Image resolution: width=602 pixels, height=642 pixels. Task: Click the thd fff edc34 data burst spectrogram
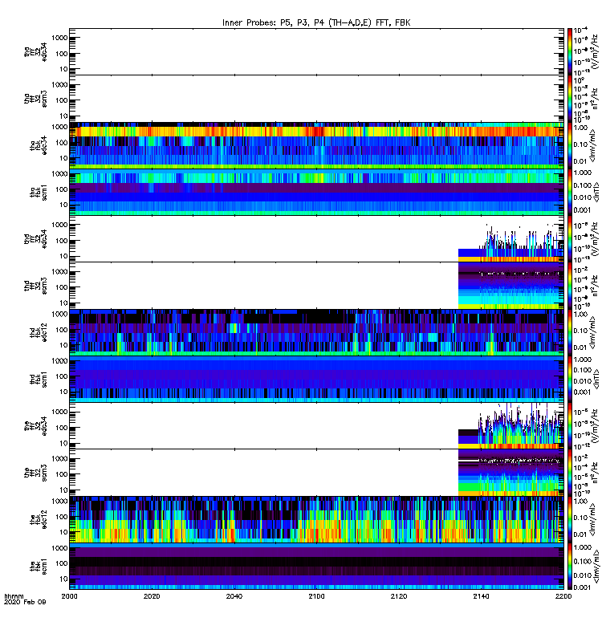point(510,244)
